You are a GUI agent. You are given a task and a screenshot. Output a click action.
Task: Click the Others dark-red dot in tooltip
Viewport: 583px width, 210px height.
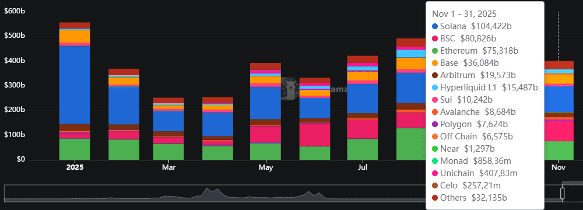pyautogui.click(x=435, y=198)
